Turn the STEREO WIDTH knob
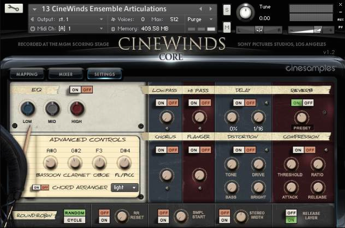This screenshot has width=345, height=228. [241, 216]
